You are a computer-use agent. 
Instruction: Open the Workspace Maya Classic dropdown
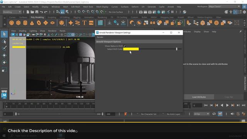tap(224, 7)
